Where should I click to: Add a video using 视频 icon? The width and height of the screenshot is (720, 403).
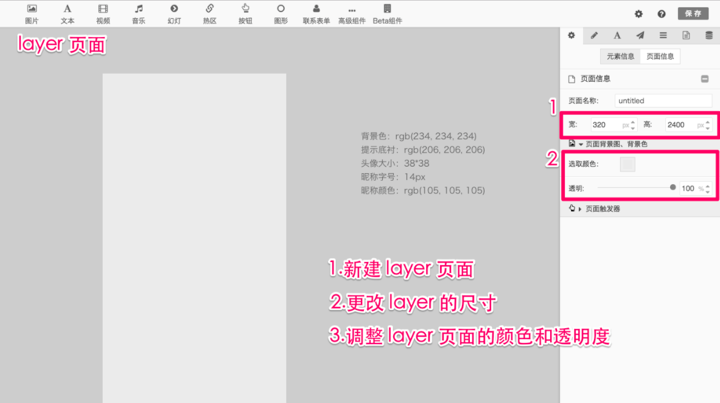pyautogui.click(x=103, y=13)
